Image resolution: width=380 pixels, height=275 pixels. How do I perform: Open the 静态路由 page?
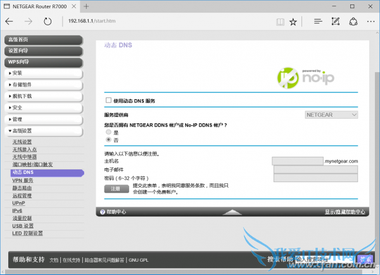pyautogui.click(x=22, y=188)
